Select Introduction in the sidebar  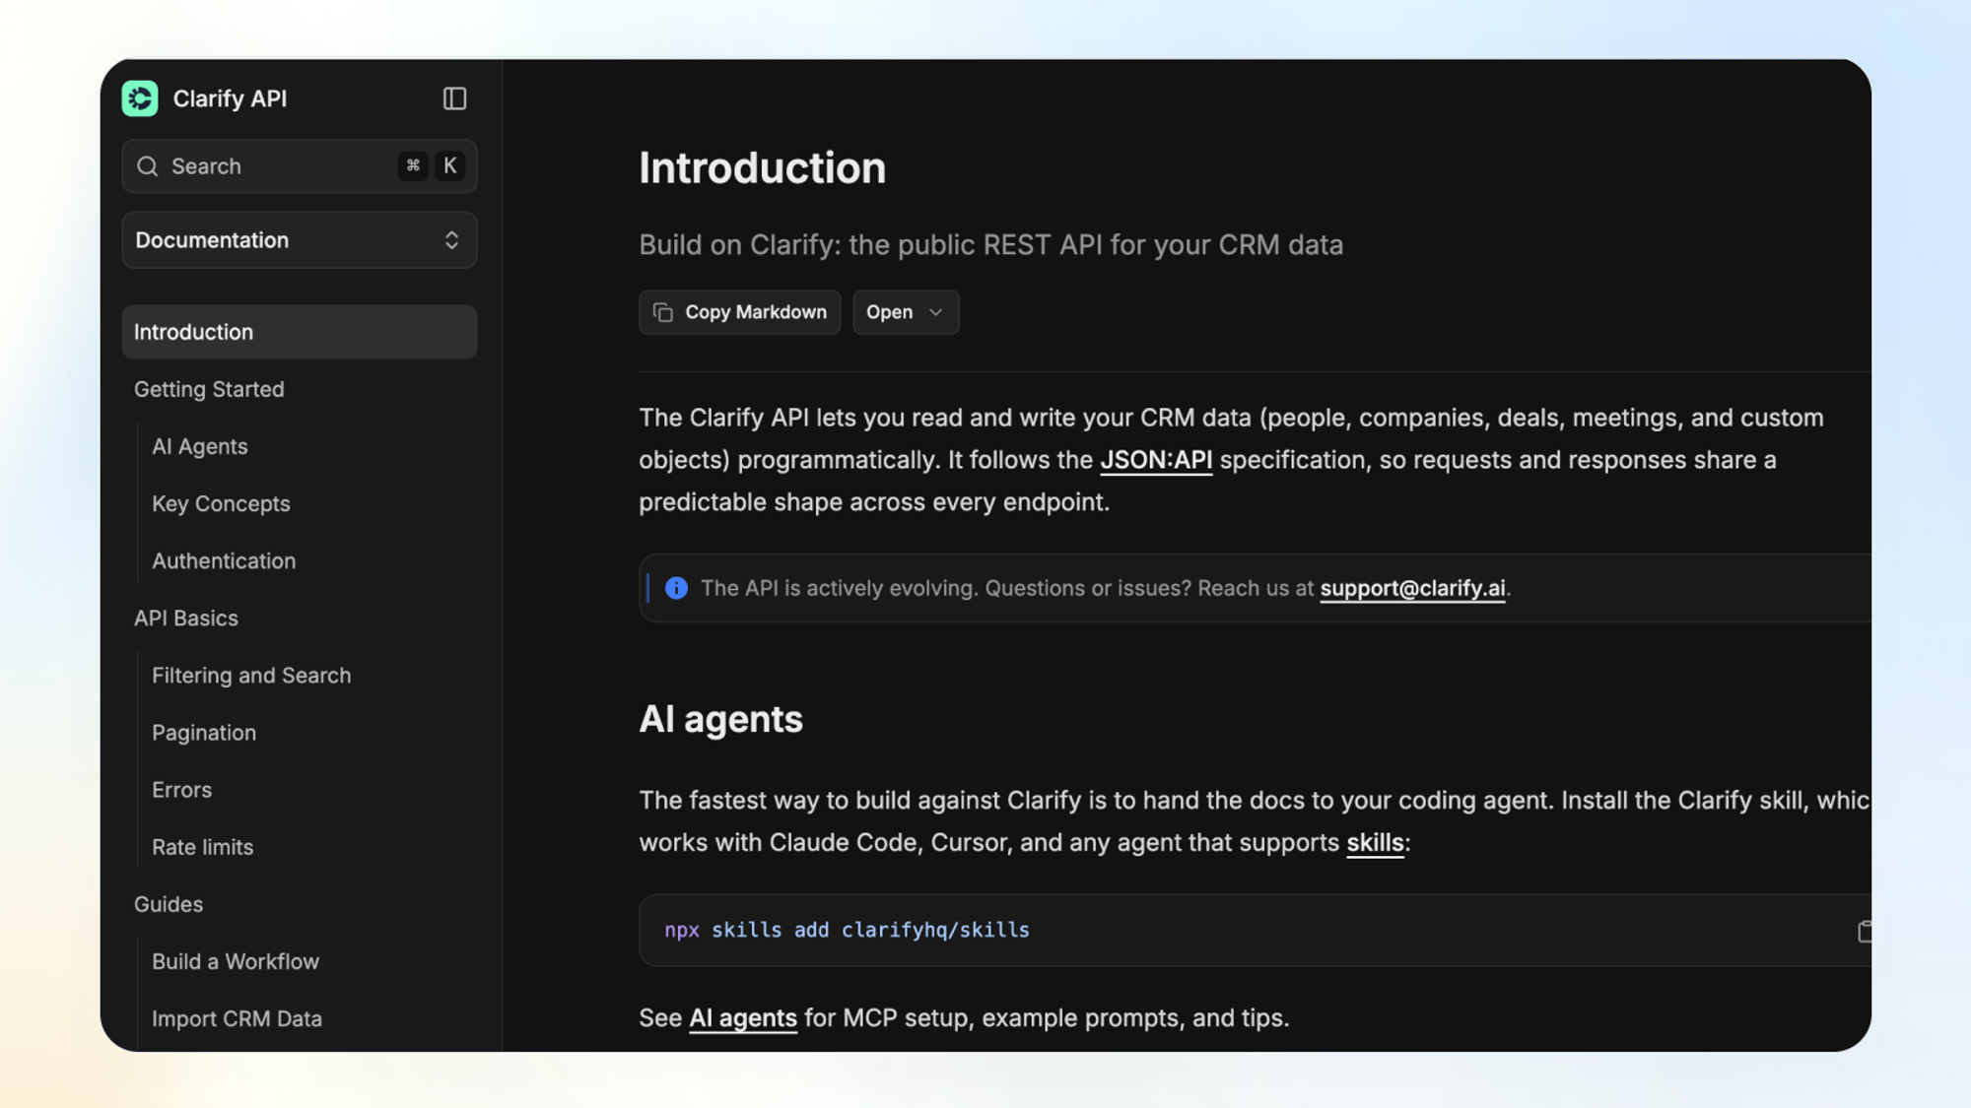coord(300,332)
